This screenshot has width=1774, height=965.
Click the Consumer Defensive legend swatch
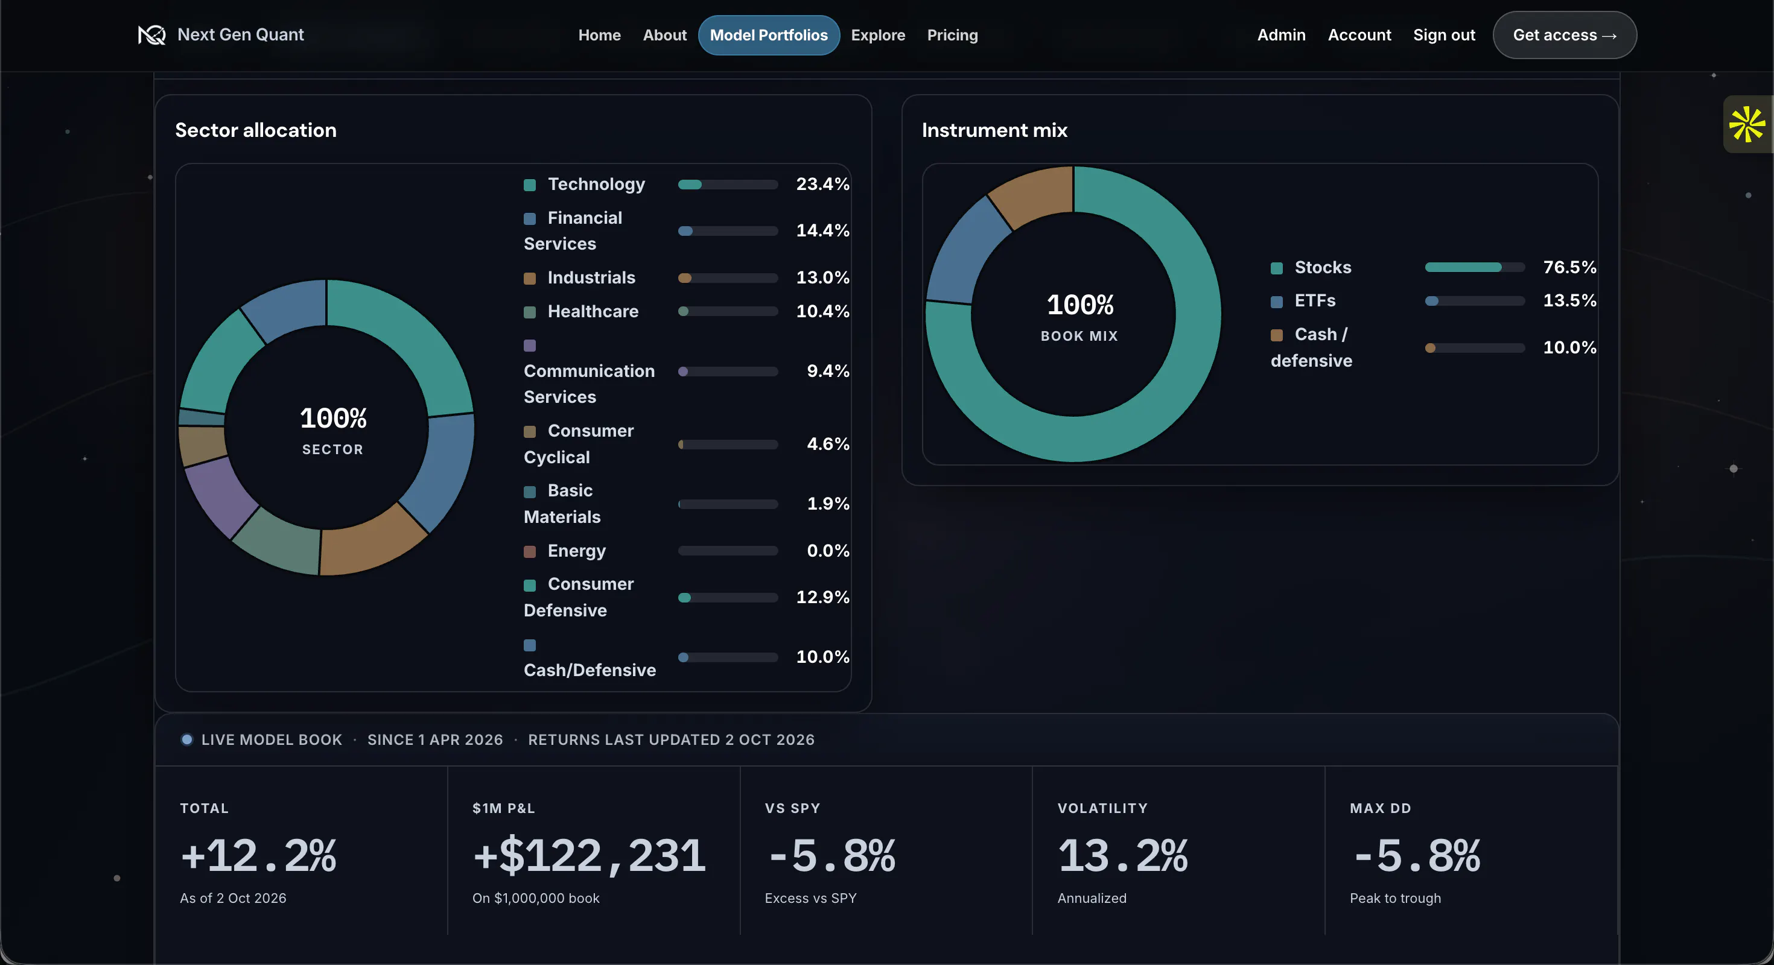pos(530,584)
